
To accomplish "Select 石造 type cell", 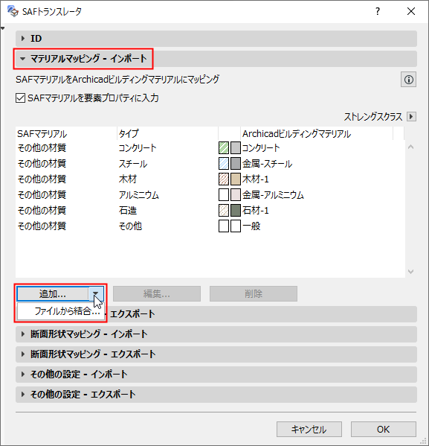I will click(128, 211).
